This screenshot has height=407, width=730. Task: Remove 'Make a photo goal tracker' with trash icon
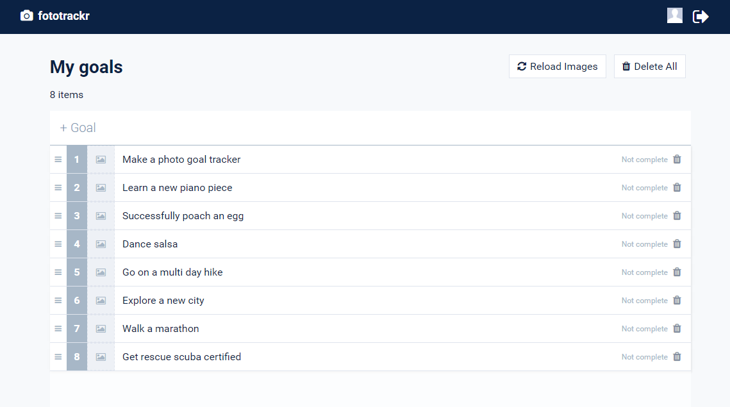(x=677, y=160)
